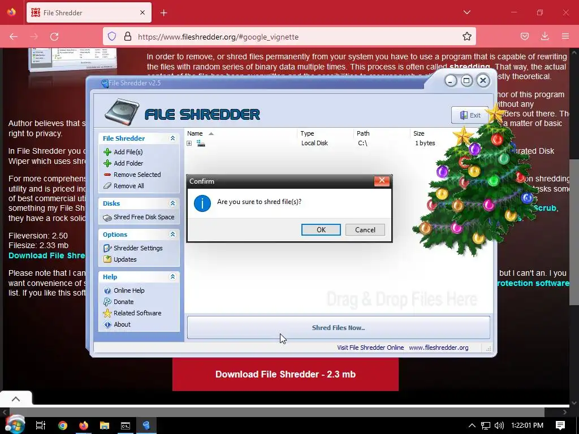Click the Shredder Settings icon

click(107, 249)
